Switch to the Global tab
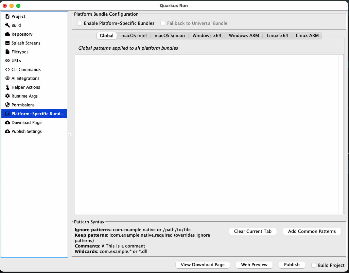349x273 pixels. tap(107, 36)
